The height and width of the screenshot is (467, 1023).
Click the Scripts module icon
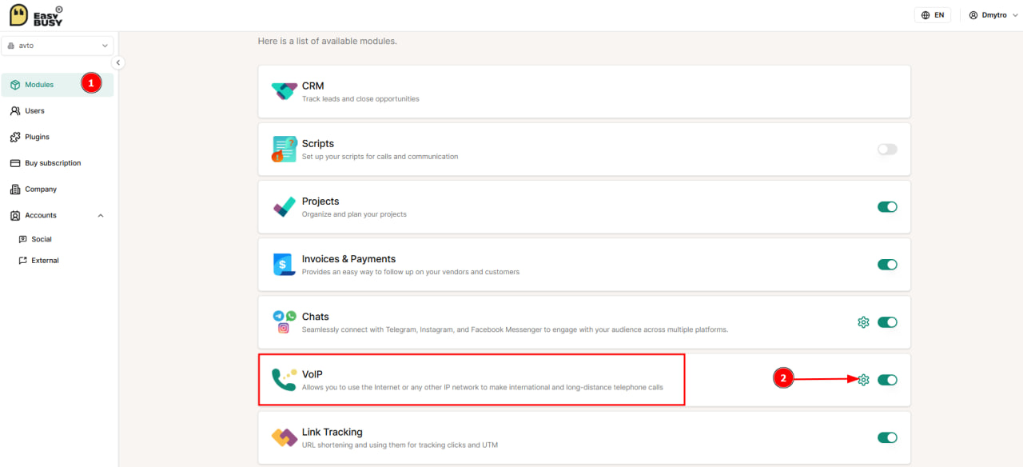click(284, 149)
